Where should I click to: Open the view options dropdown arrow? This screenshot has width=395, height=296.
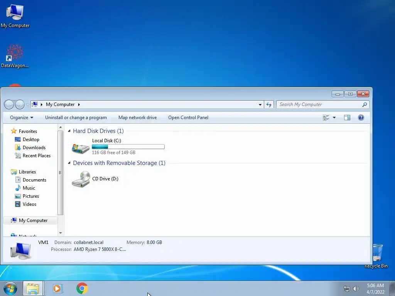[x=334, y=118]
